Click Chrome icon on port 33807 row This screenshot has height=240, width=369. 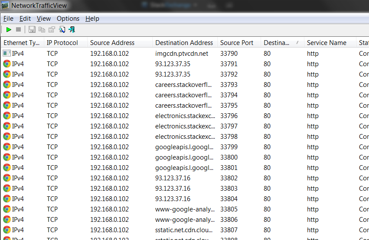tap(7, 230)
